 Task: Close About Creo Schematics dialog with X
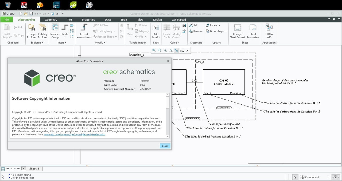[168, 61]
